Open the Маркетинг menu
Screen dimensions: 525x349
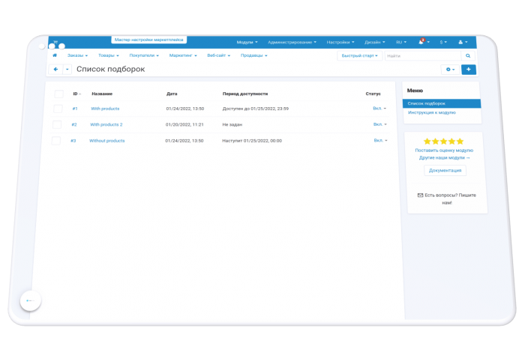click(183, 55)
